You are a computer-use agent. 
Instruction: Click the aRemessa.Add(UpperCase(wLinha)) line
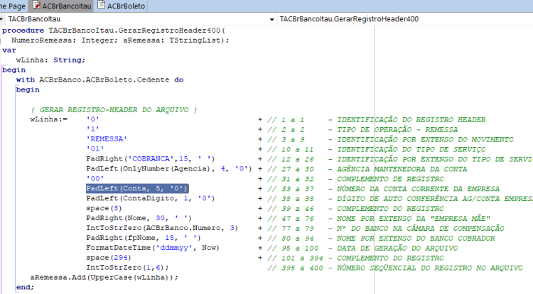104,277
